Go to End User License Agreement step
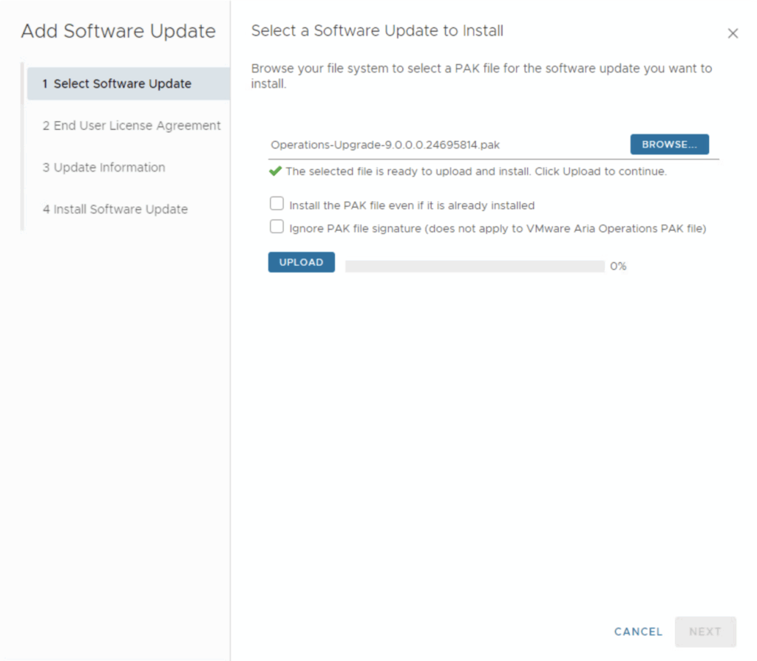The height and width of the screenshot is (661, 757). (x=132, y=126)
